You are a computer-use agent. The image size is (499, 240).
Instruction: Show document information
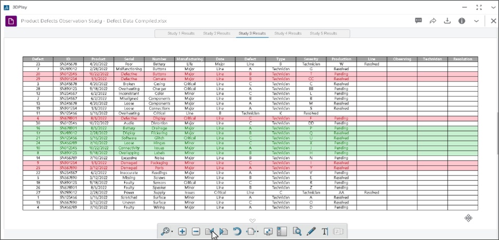(x=462, y=21)
